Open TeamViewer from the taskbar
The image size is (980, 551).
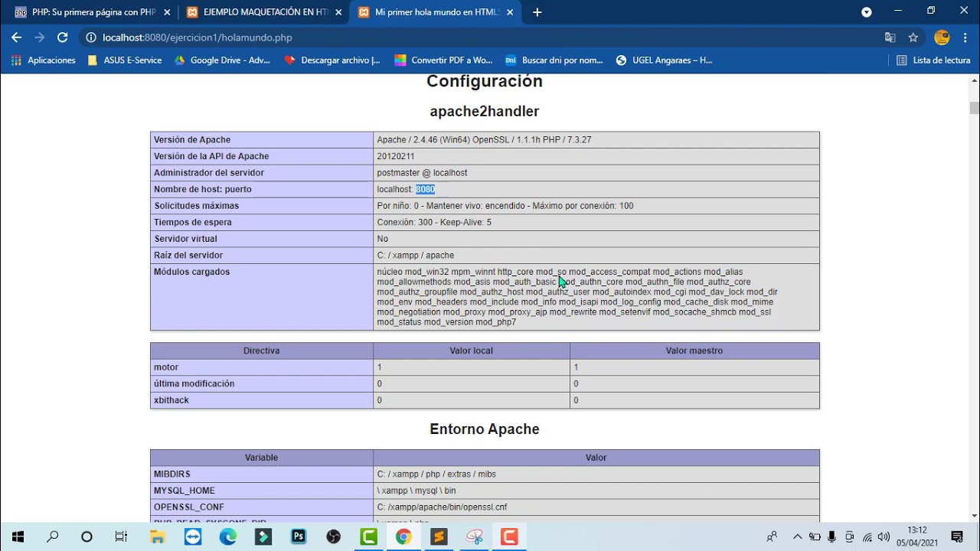[192, 536]
